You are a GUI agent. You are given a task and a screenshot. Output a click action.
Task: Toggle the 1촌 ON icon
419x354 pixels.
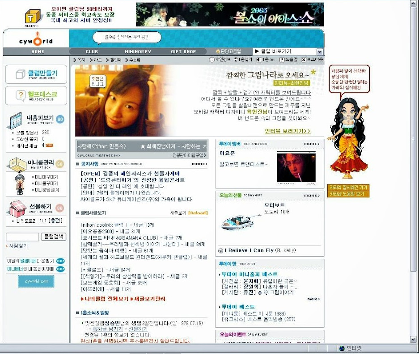(x=258, y=59)
